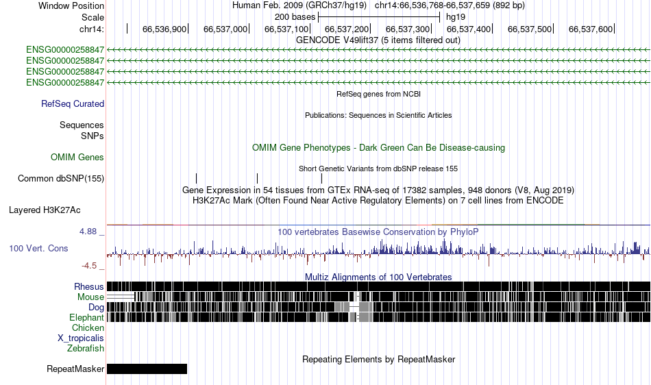Click the chr14: ruler label
651x385 pixels.
coord(92,29)
